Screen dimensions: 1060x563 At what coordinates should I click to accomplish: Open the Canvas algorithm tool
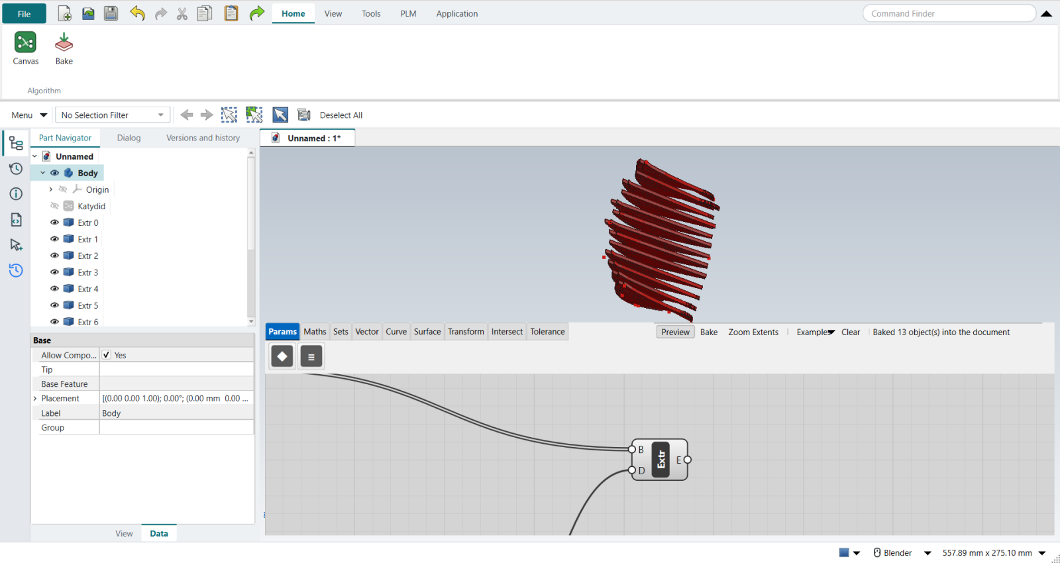point(25,48)
